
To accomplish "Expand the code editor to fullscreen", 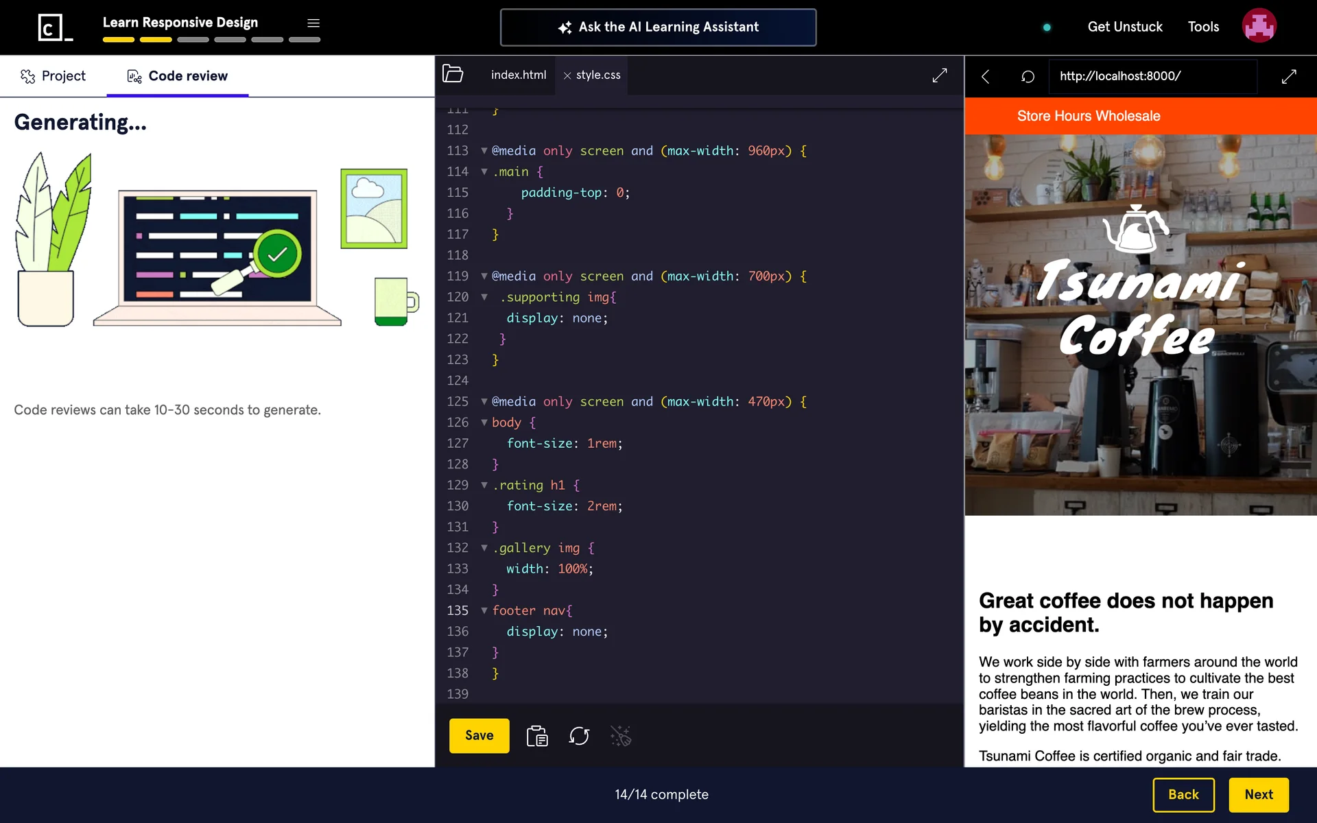I will coord(939,75).
